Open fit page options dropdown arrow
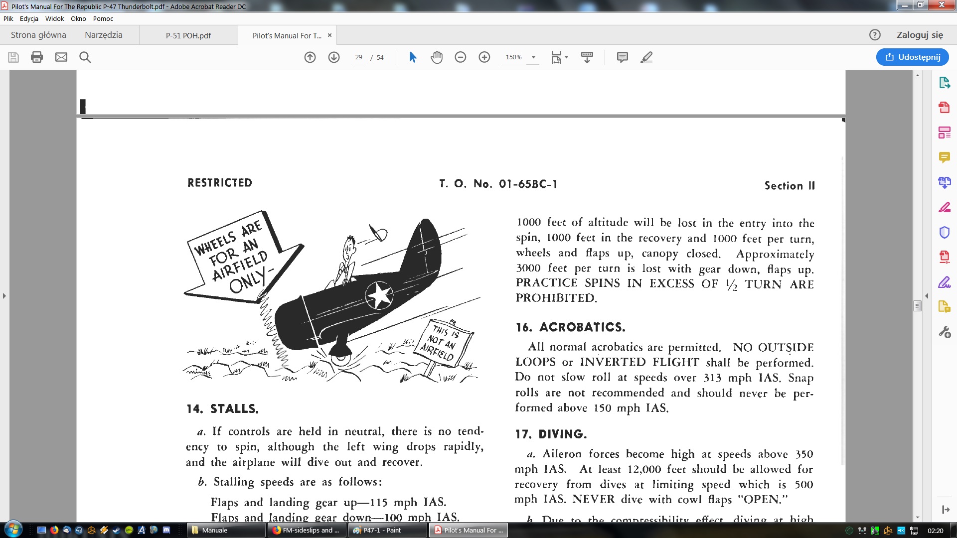 pyautogui.click(x=566, y=57)
